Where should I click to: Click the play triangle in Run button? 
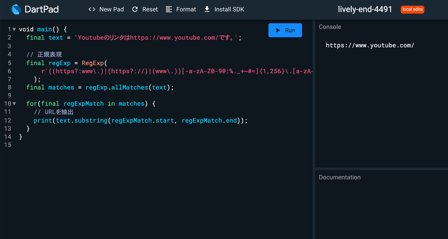point(278,31)
